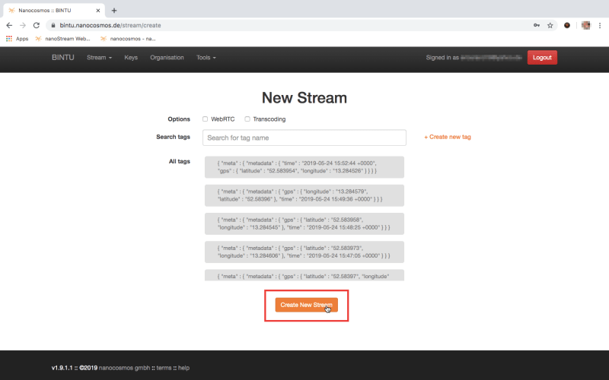Tick the Transcoding checkbox
609x380 pixels.
point(247,119)
